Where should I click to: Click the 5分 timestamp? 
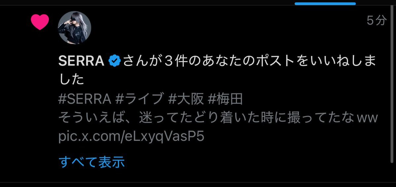tap(377, 20)
